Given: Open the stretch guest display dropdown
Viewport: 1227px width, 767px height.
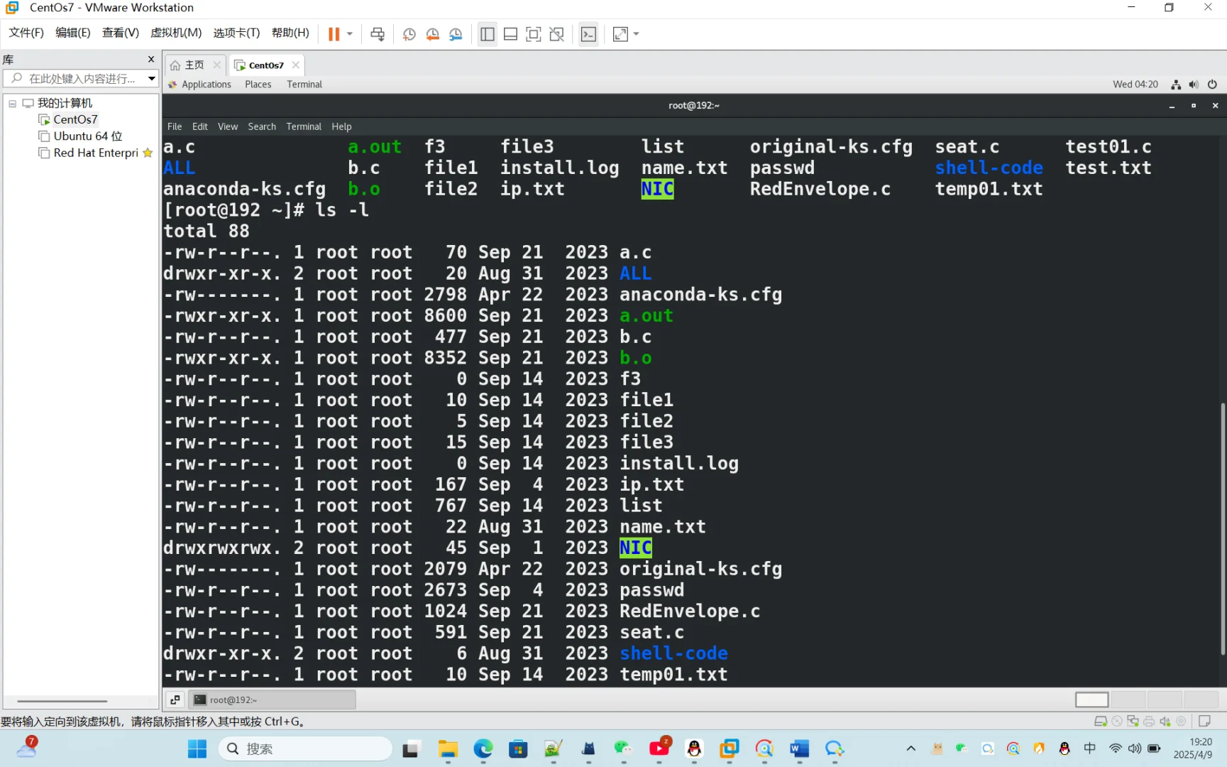Looking at the screenshot, I should (x=634, y=33).
